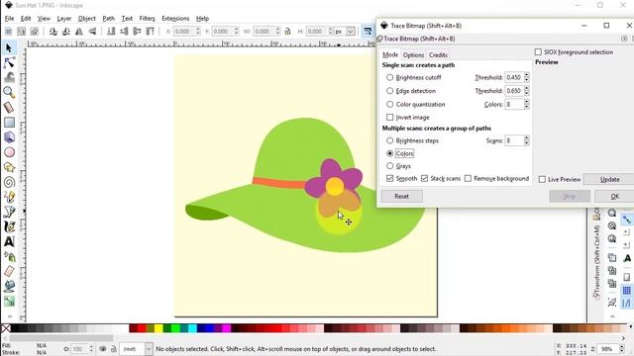
Task: Select Brightness steps radio button
Action: point(389,140)
